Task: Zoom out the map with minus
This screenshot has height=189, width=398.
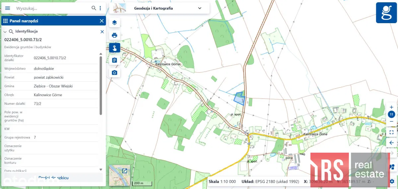Action: [x=391, y=122]
